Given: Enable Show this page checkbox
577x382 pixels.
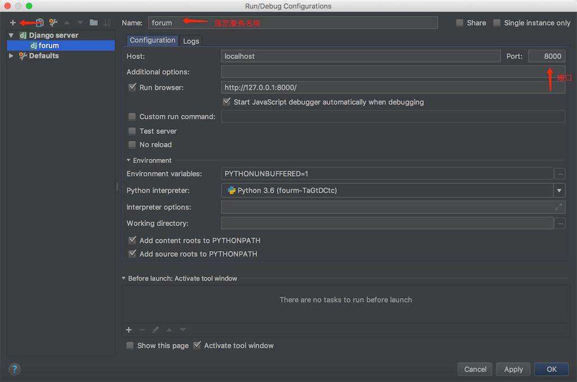Looking at the screenshot, I should [x=130, y=345].
